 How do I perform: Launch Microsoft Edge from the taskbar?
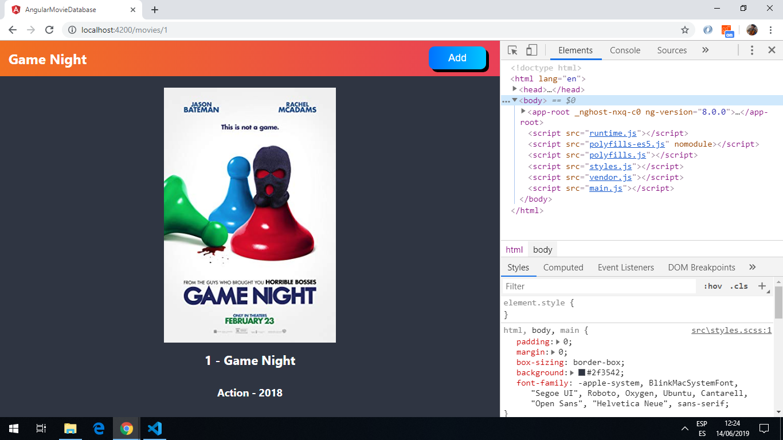coord(99,429)
